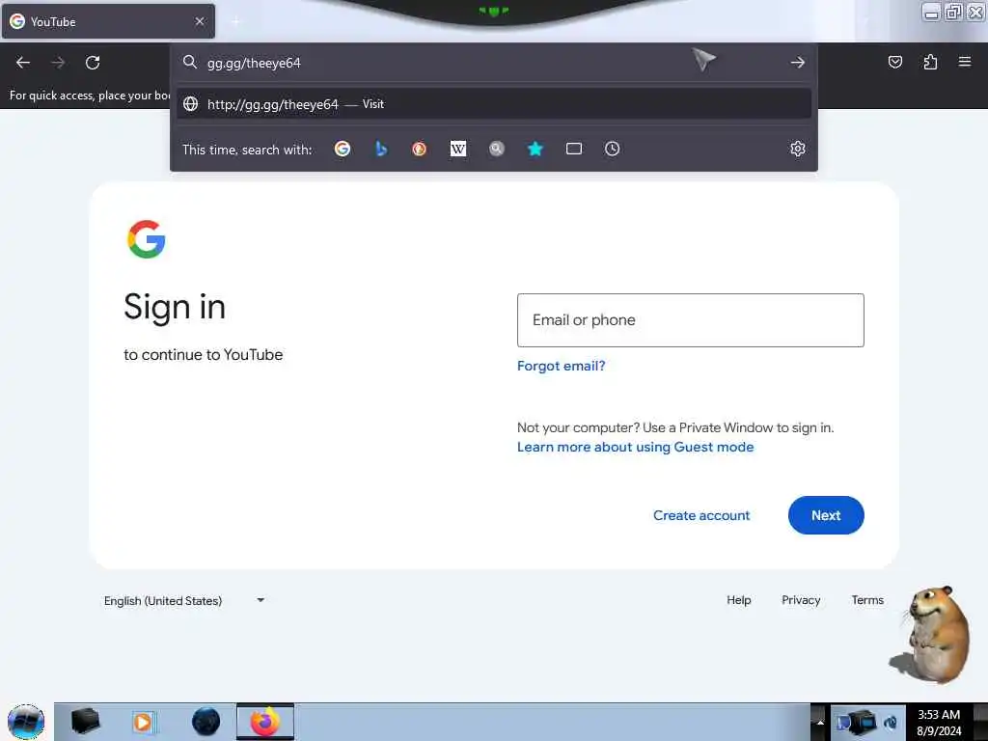Search bookmarks with the star icon
This screenshot has width=988, height=741.
coord(535,149)
